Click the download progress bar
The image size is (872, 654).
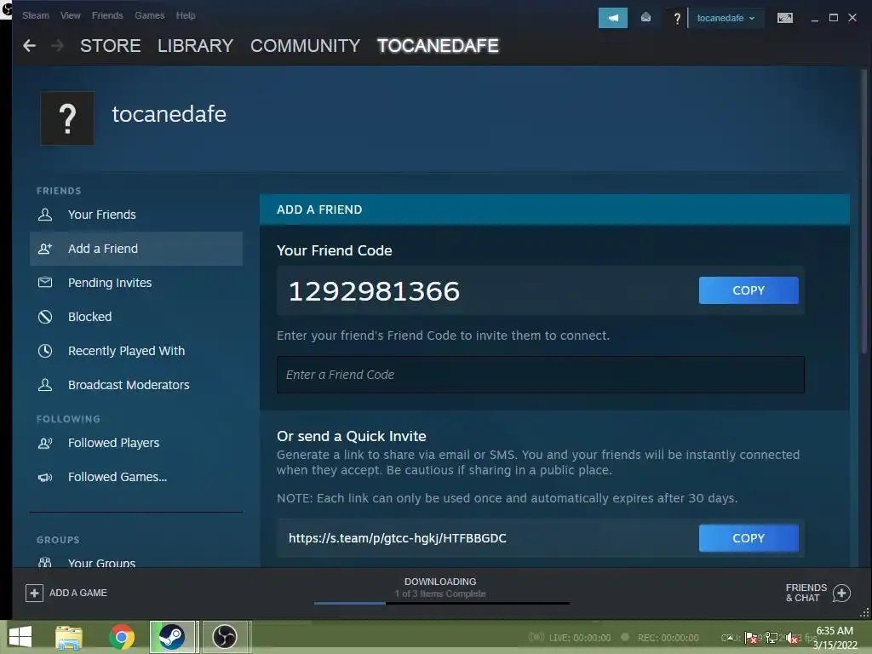click(x=442, y=603)
